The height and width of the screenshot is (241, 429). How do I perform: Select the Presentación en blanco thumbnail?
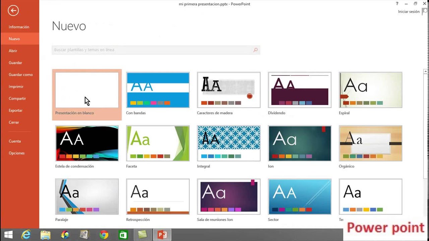click(x=87, y=90)
